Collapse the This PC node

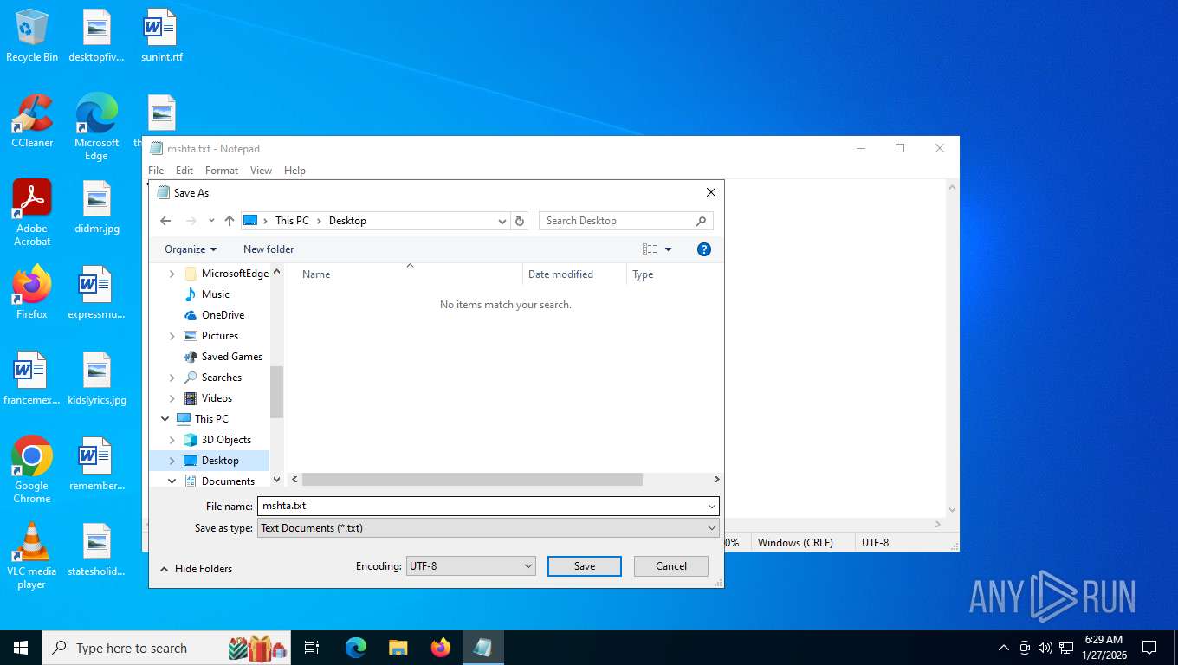click(x=165, y=419)
